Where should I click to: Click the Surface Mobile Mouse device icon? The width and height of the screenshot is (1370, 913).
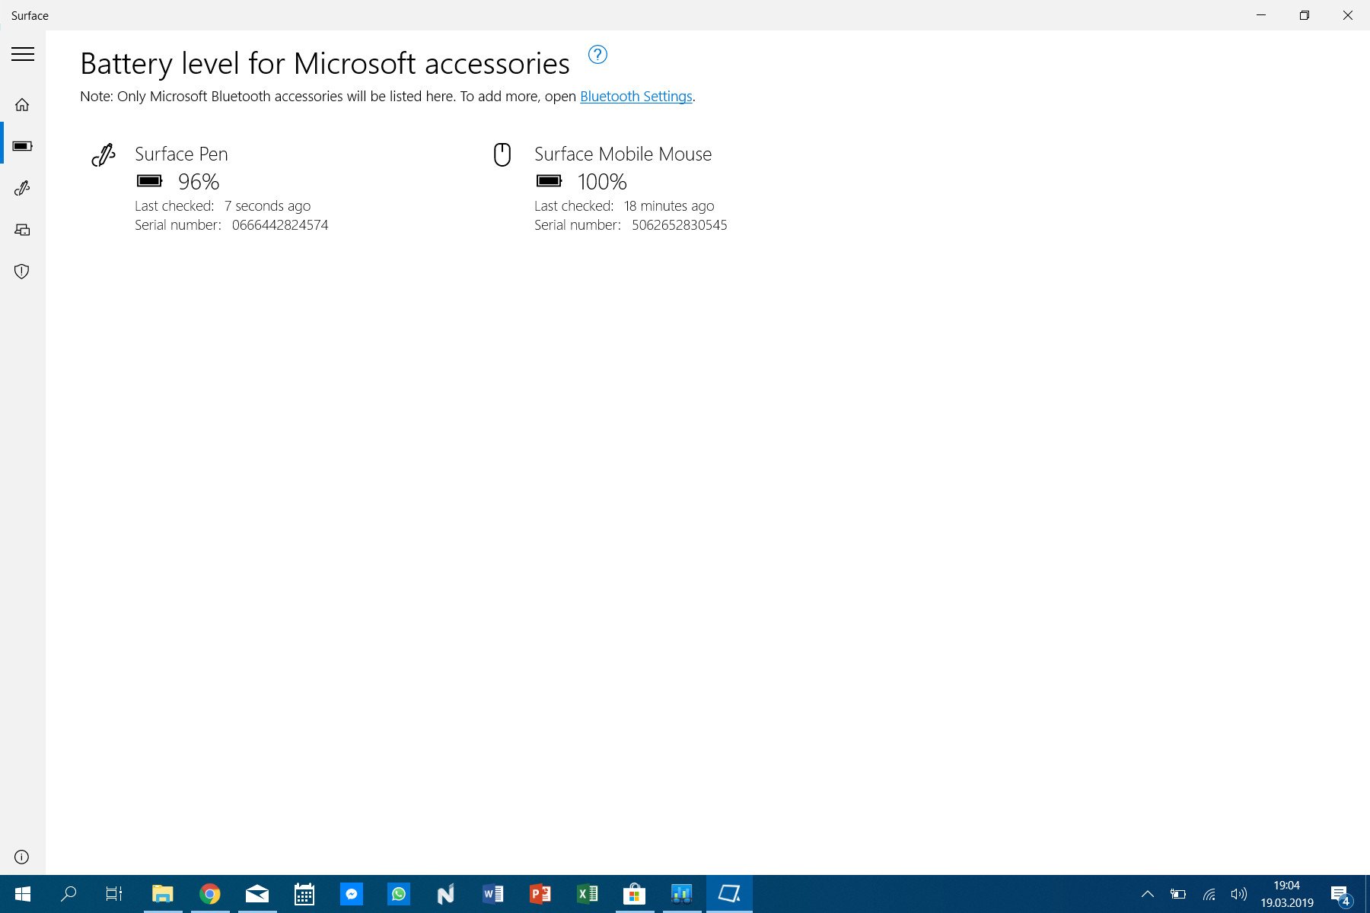point(502,154)
